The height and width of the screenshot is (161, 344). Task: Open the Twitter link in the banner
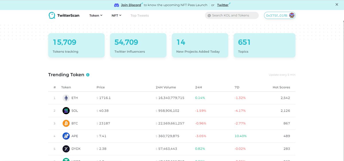coord(223,5)
